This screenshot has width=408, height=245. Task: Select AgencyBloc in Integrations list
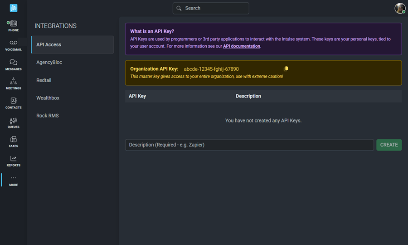pos(49,63)
